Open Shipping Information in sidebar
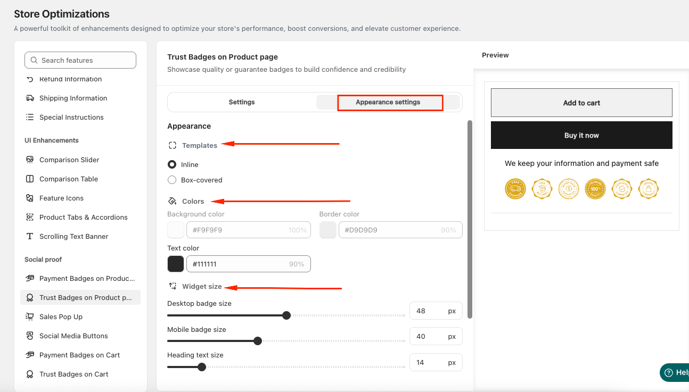This screenshot has height=392, width=689. pyautogui.click(x=73, y=98)
